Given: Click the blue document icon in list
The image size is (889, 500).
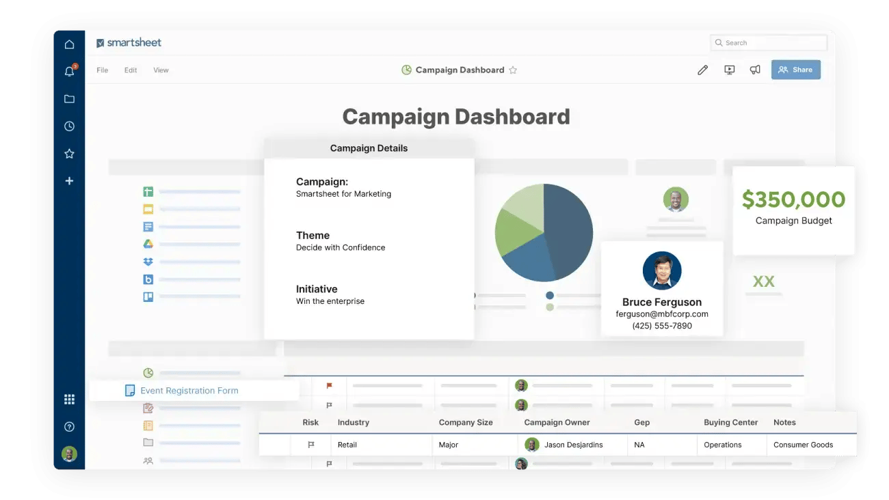Looking at the screenshot, I should coord(148,227).
